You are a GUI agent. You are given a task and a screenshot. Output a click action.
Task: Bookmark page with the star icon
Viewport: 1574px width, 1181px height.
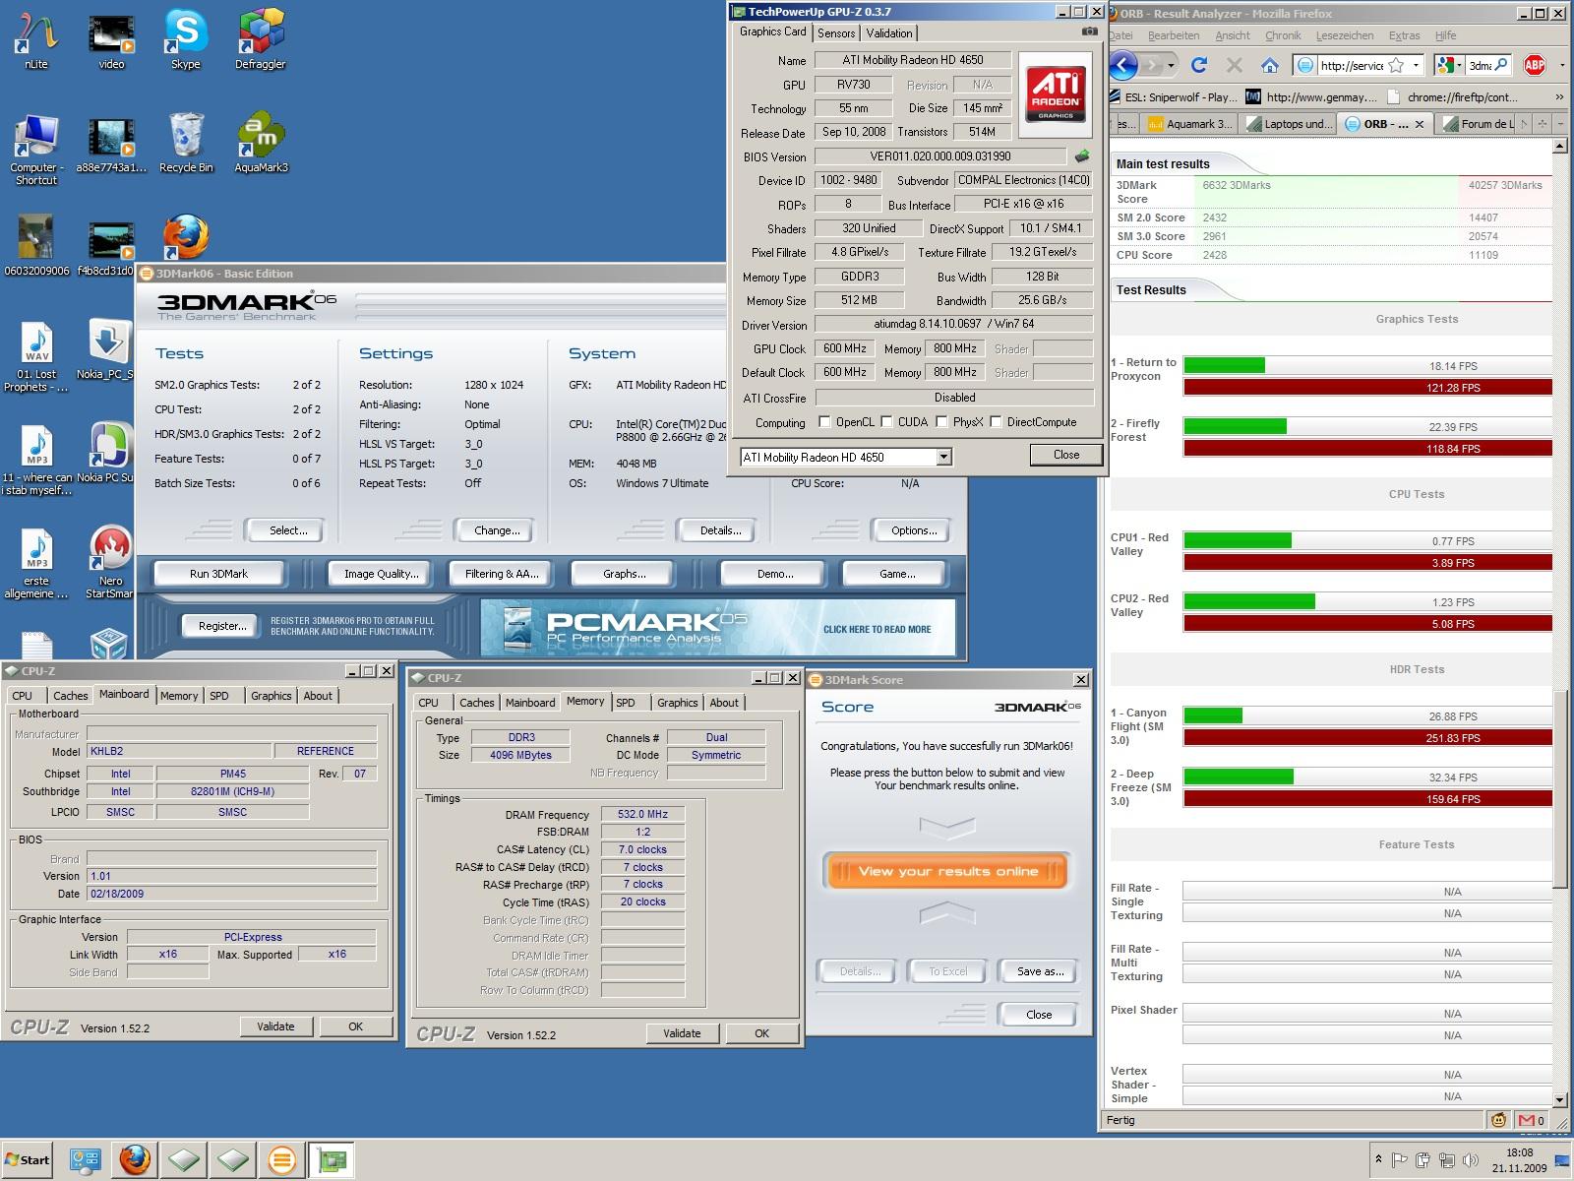(1396, 65)
